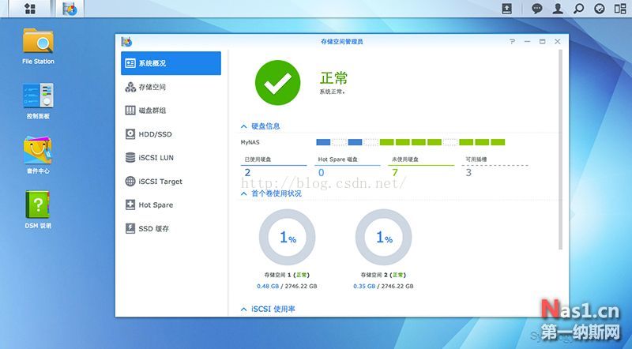Click the 存储空间 1 usage donut chart
632x349 pixels.
287,238
